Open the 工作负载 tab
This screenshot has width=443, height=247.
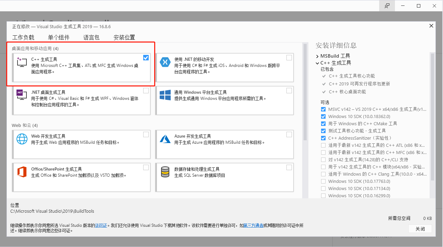pyautogui.click(x=23, y=37)
